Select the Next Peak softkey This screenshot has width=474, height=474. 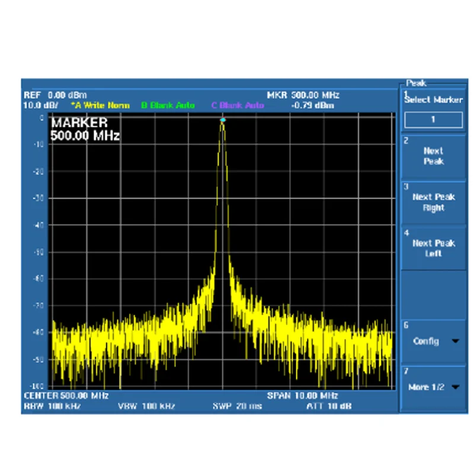click(433, 156)
